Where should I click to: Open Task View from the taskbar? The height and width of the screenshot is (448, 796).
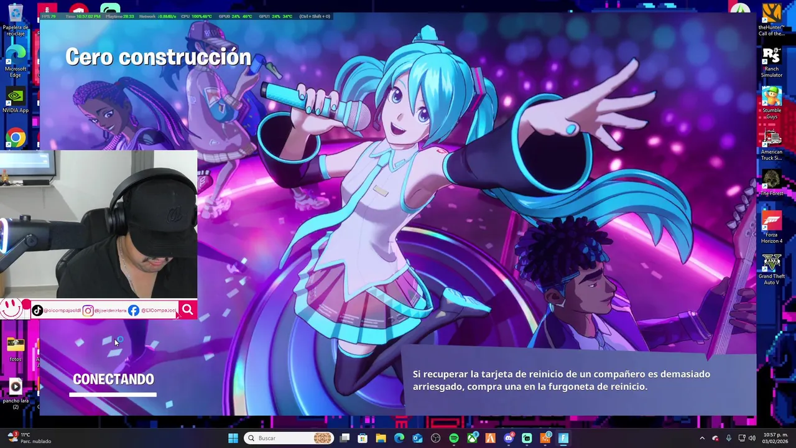tap(345, 438)
